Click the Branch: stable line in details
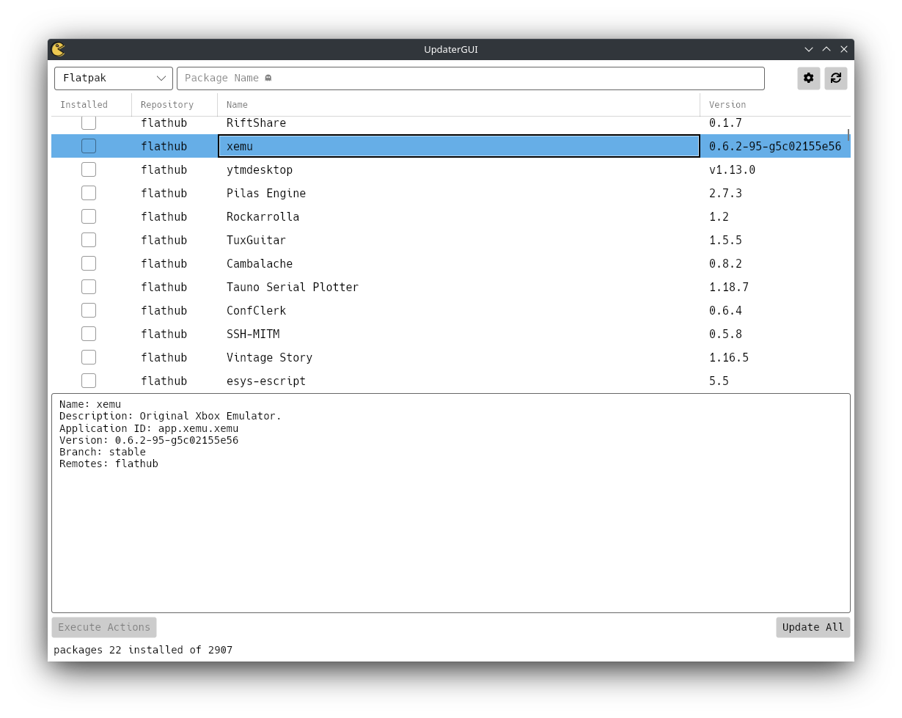The height and width of the screenshot is (718, 902). tap(103, 452)
